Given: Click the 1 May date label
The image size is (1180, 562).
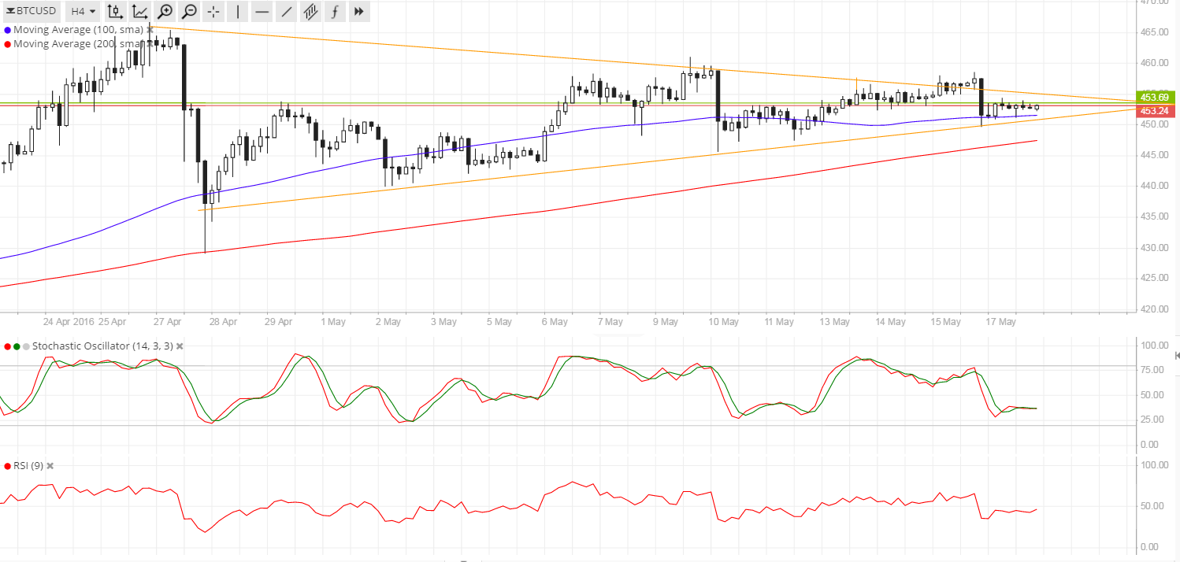Looking at the screenshot, I should click(333, 322).
